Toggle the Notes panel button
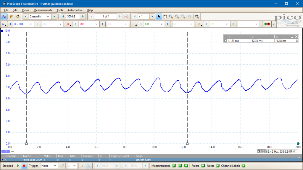Image resolution: width=303 pixels, height=170 pixels. pos(217,166)
